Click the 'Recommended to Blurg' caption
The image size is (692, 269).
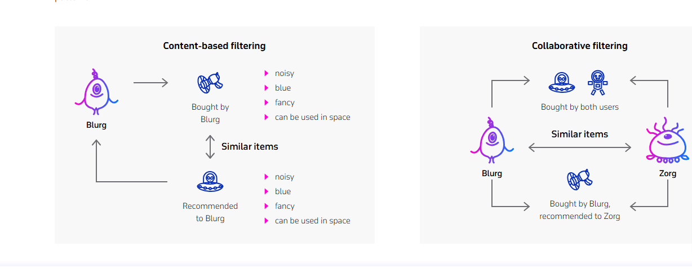(x=210, y=212)
